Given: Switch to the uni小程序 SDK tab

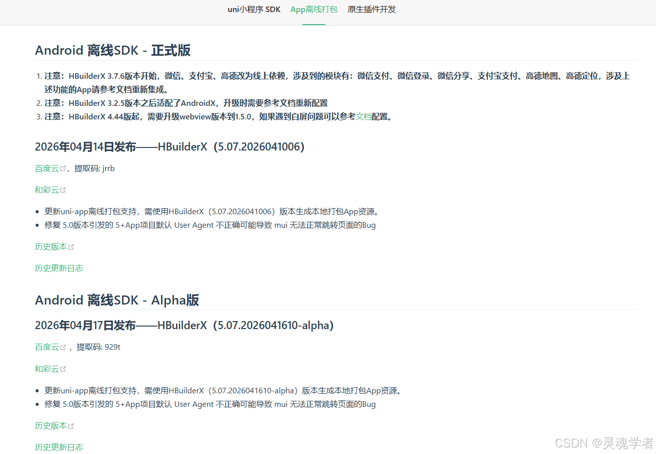Looking at the screenshot, I should click(254, 10).
